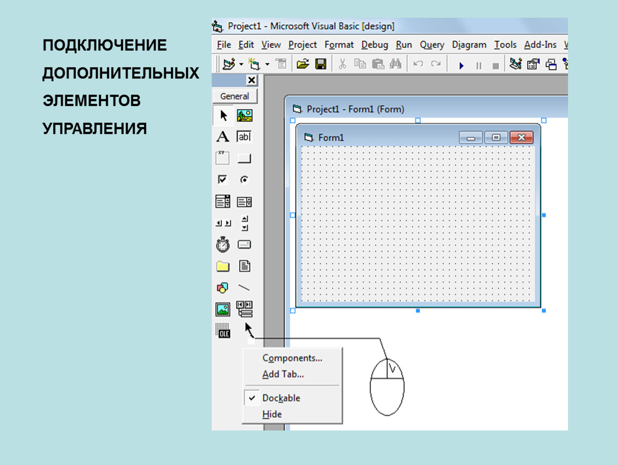Select the ComboBox control tool

pos(222,201)
